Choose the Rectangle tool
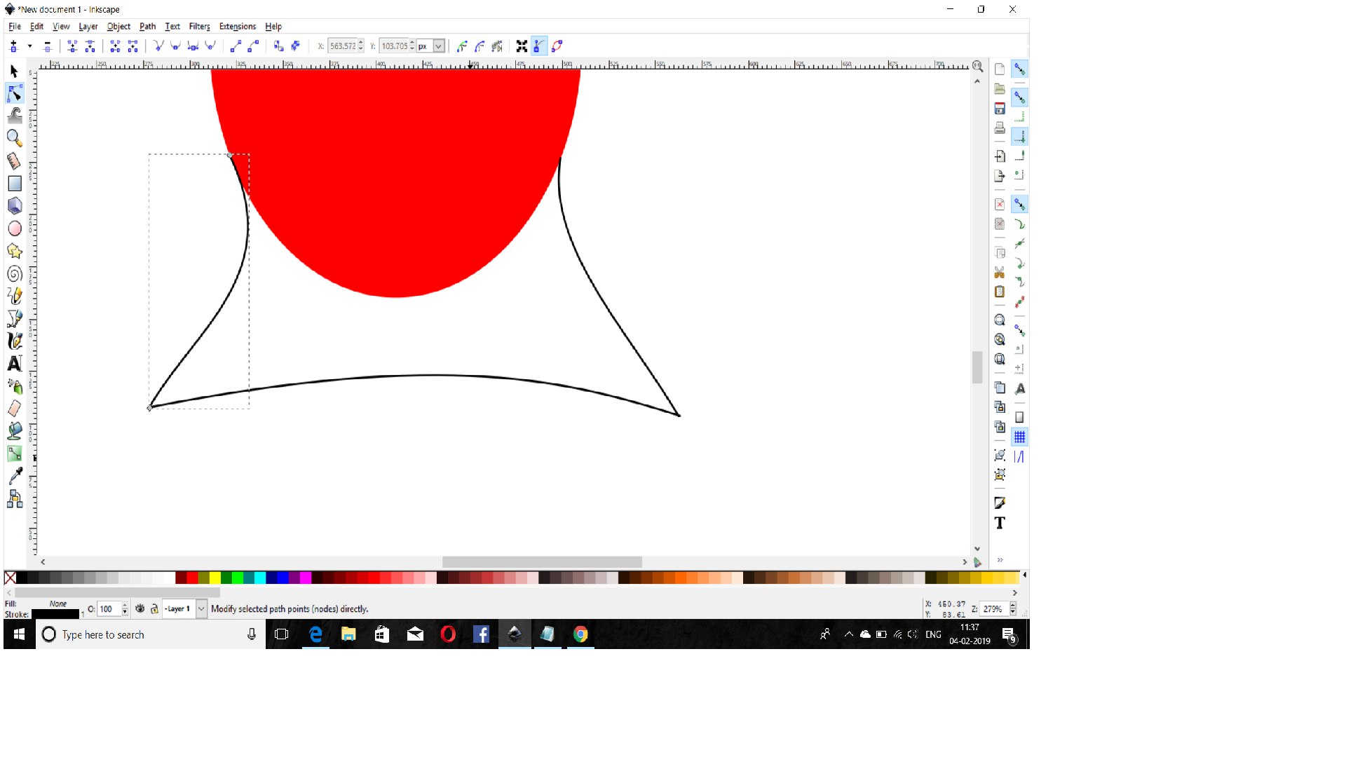This screenshot has width=1346, height=757. click(15, 184)
